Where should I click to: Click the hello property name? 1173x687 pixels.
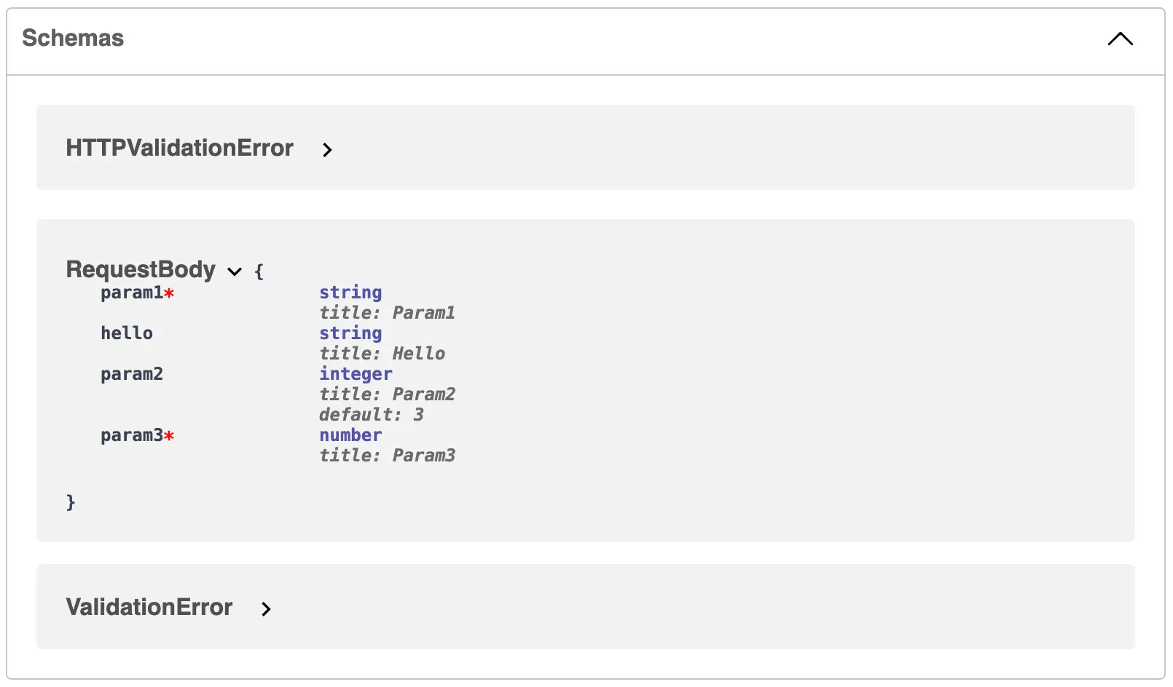click(127, 333)
